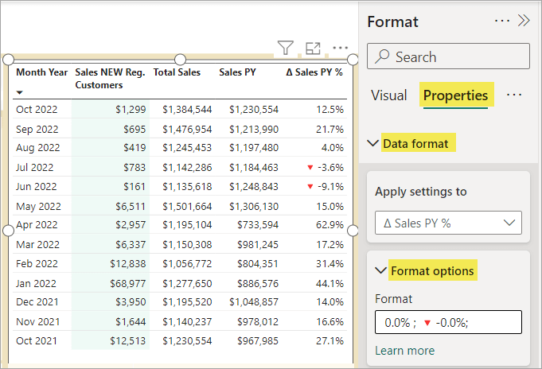The height and width of the screenshot is (369, 542).
Task: Select the Mar 2022 row label
Action: (x=37, y=245)
